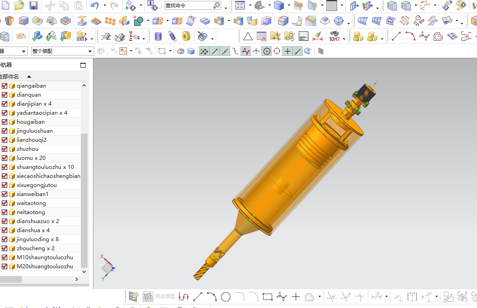Toggle the neitaotong visibility checkbox
This screenshot has width=477, height=308.
(5, 212)
